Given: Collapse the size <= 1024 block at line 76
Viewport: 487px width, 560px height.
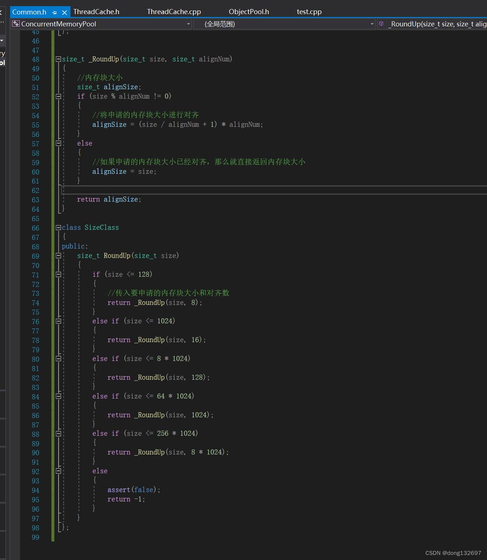Looking at the screenshot, I should tap(58, 321).
